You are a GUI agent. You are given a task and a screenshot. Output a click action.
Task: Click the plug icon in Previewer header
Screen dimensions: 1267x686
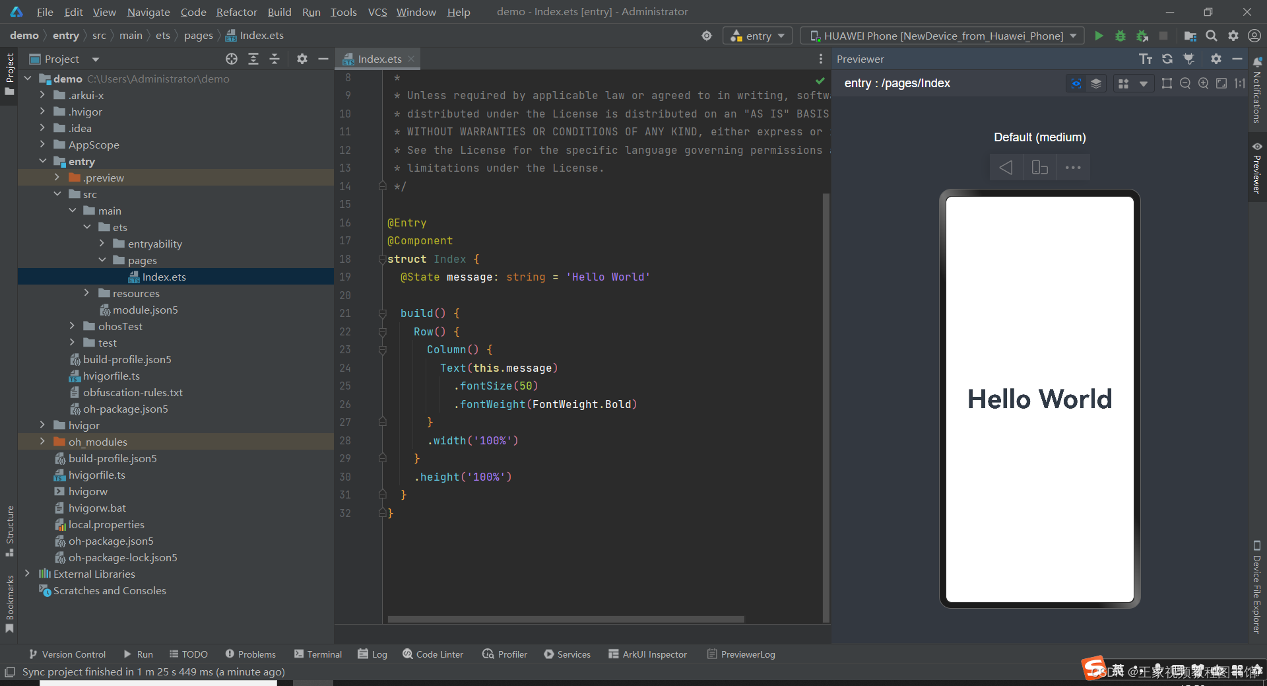[1189, 59]
